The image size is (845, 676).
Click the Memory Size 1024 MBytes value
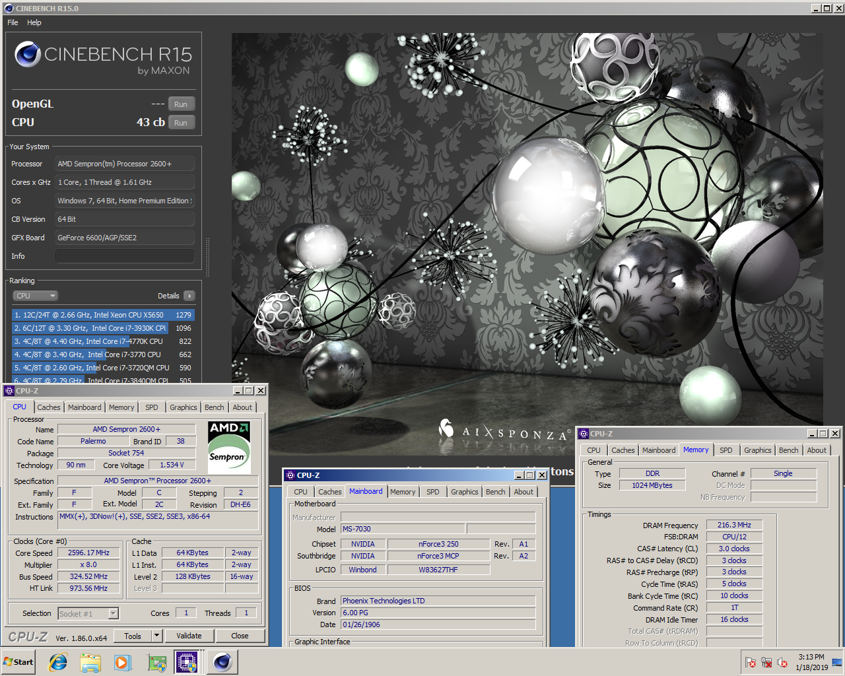[x=652, y=485]
